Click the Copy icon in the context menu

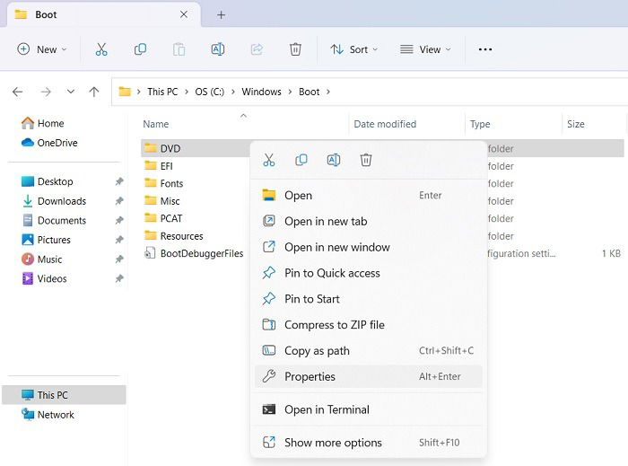coord(301,160)
